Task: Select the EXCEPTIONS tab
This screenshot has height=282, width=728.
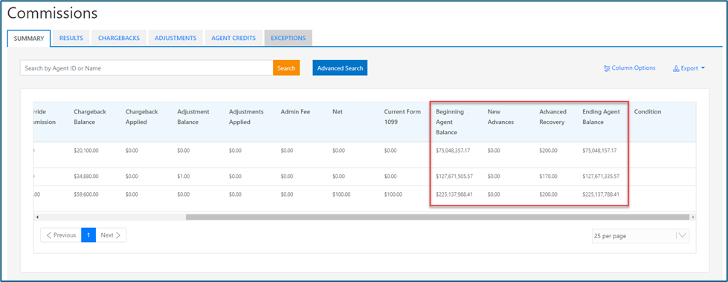Action: click(289, 38)
